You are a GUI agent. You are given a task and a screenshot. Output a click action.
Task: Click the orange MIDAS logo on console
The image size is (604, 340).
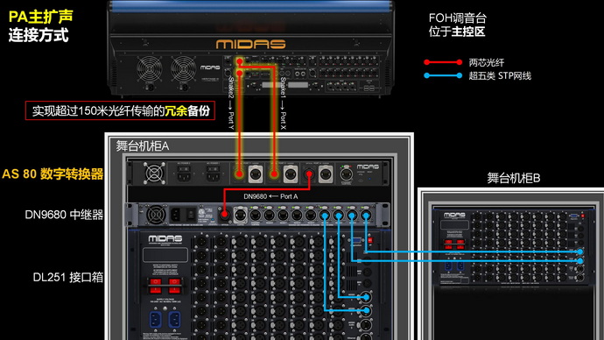pos(250,44)
